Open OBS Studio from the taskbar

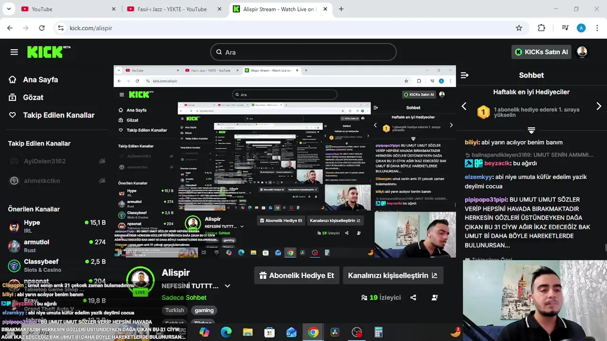(x=357, y=332)
